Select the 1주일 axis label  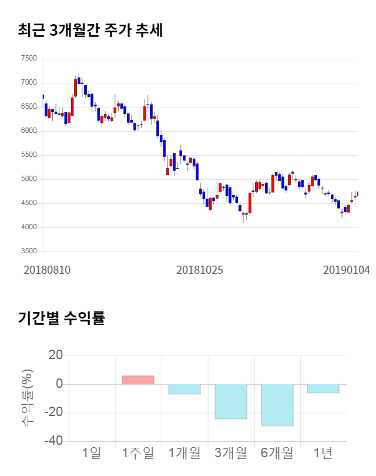point(138,452)
